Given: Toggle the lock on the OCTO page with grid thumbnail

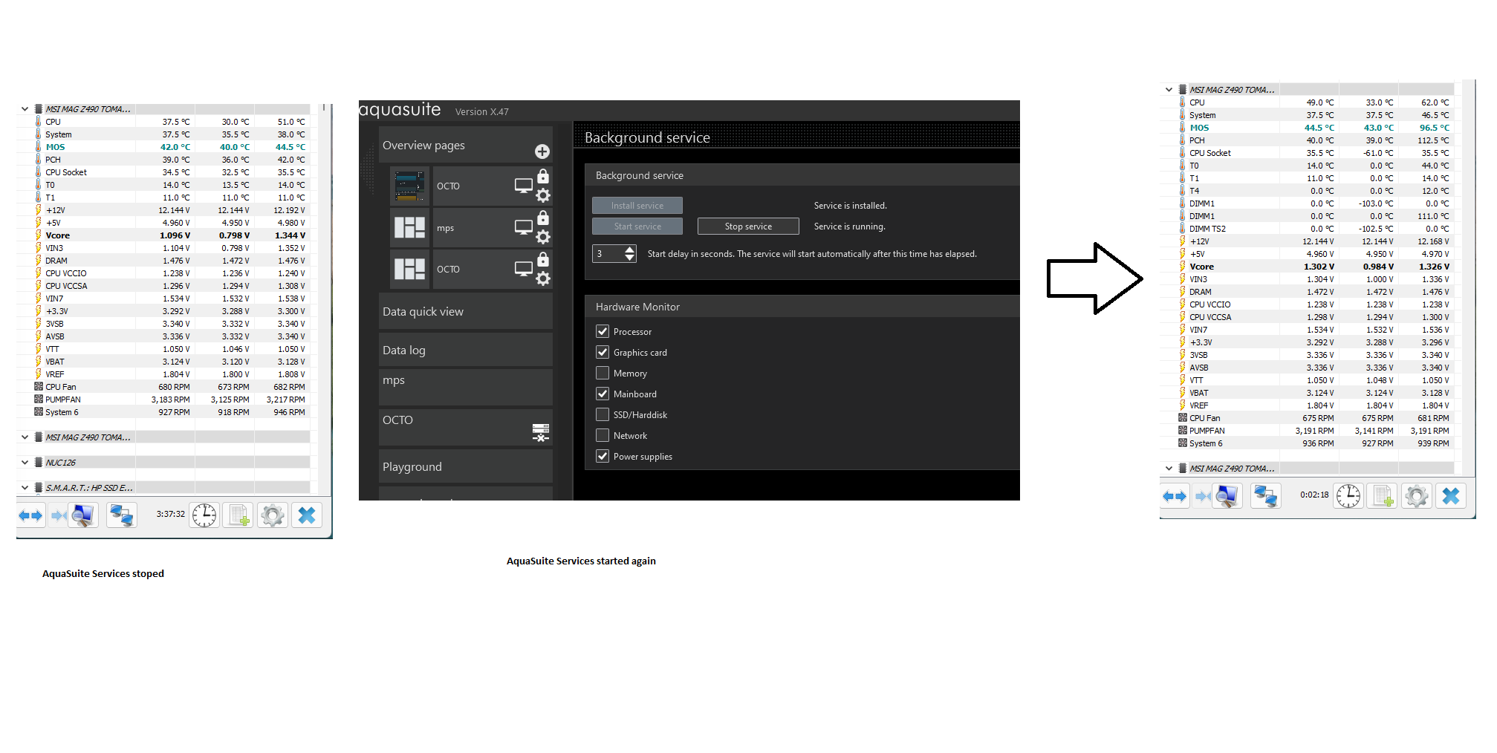Looking at the screenshot, I should (x=543, y=259).
